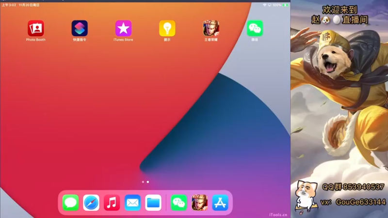
Task: Select the second home screen page dot
Action: click(148, 182)
